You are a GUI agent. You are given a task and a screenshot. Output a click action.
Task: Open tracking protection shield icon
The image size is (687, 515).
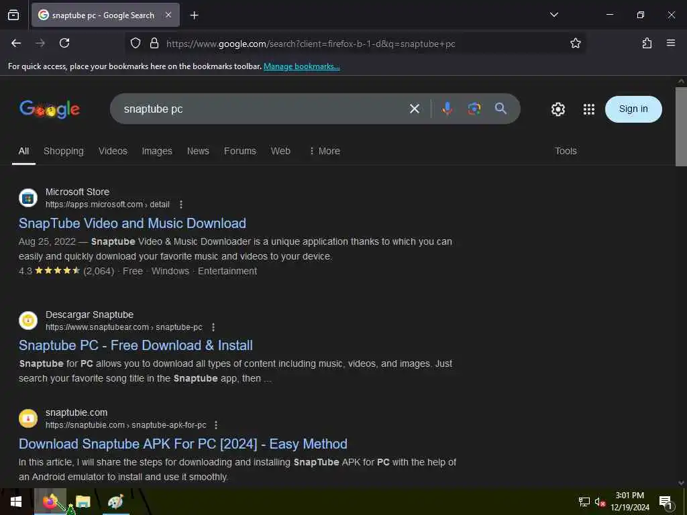(x=136, y=43)
